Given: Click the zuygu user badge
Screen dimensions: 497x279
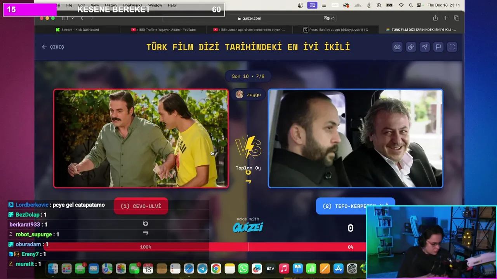Looking at the screenshot, I should pos(248,95).
